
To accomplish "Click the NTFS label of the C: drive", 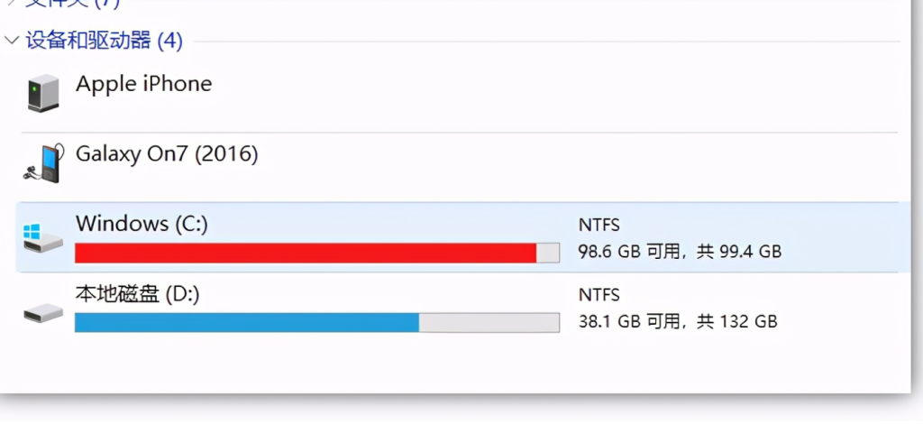I will tap(599, 225).
